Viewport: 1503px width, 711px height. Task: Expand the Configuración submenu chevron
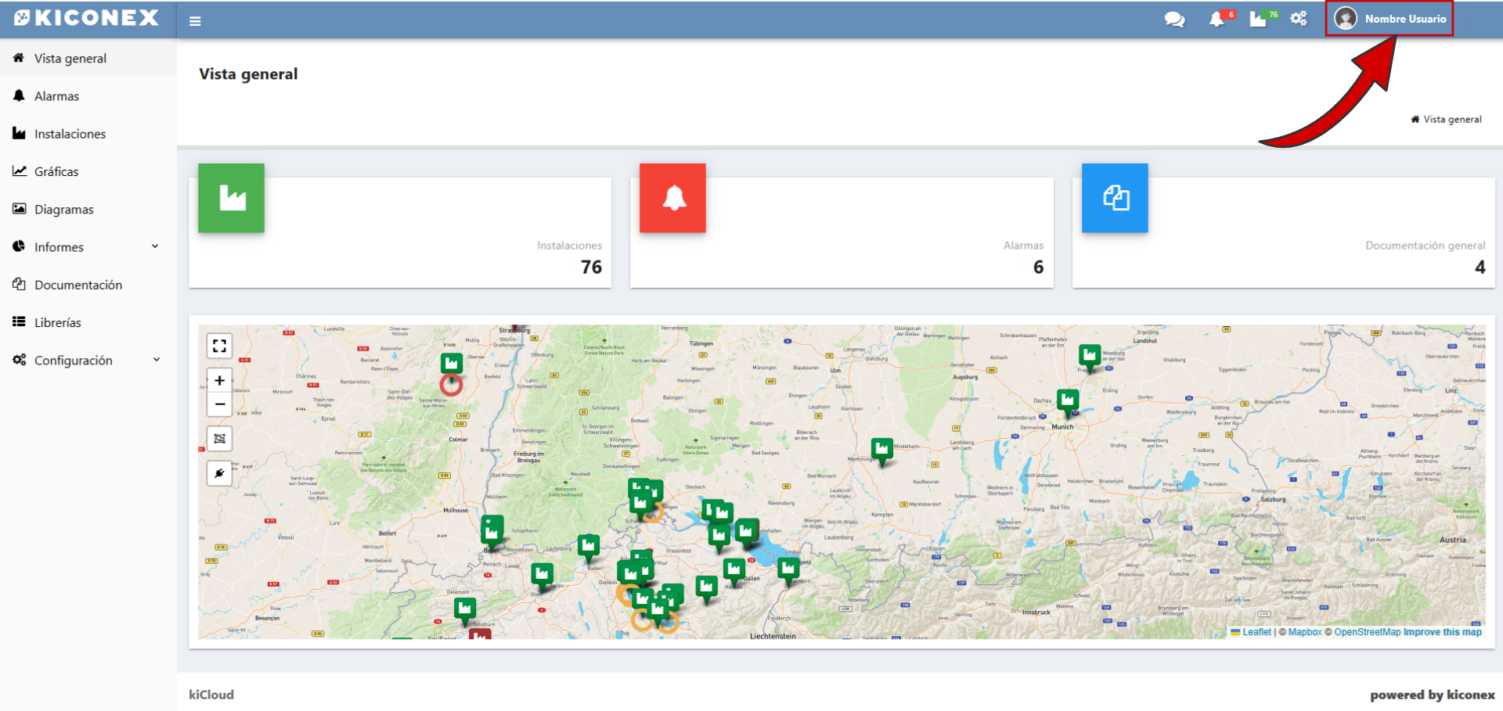coord(156,360)
